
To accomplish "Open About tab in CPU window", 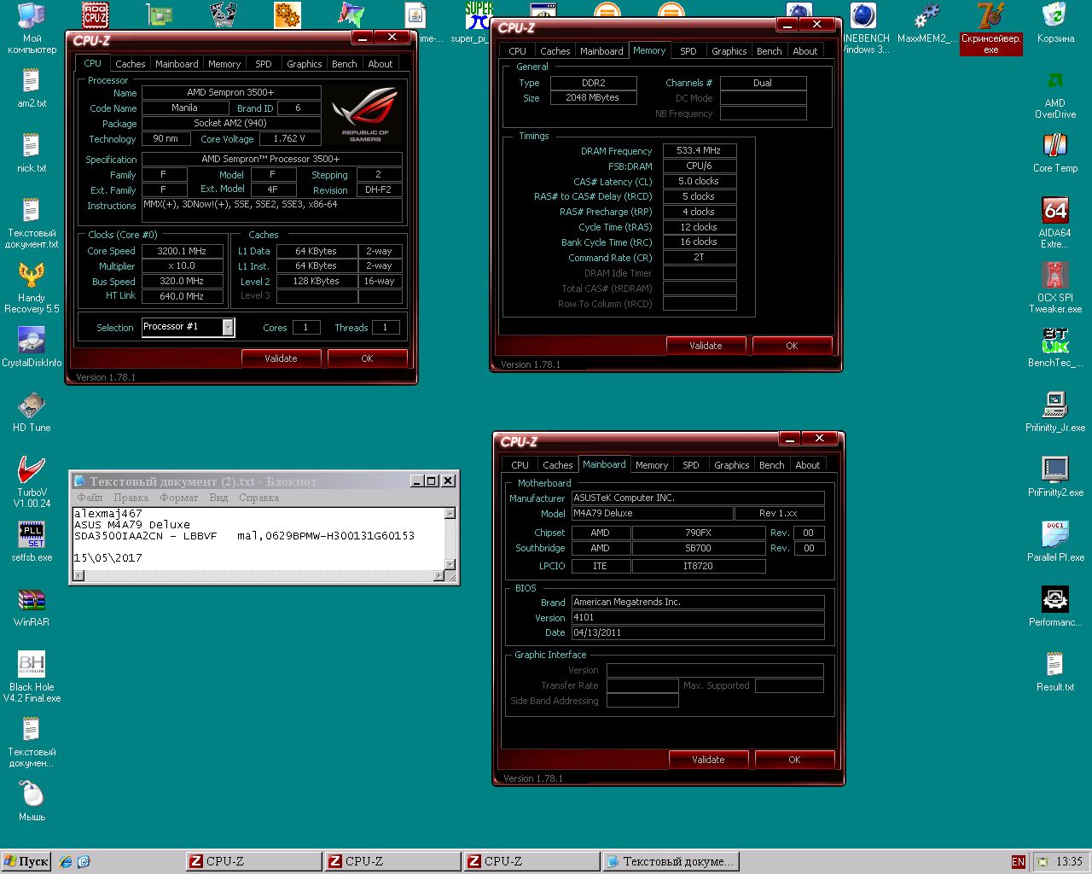I will click(380, 64).
